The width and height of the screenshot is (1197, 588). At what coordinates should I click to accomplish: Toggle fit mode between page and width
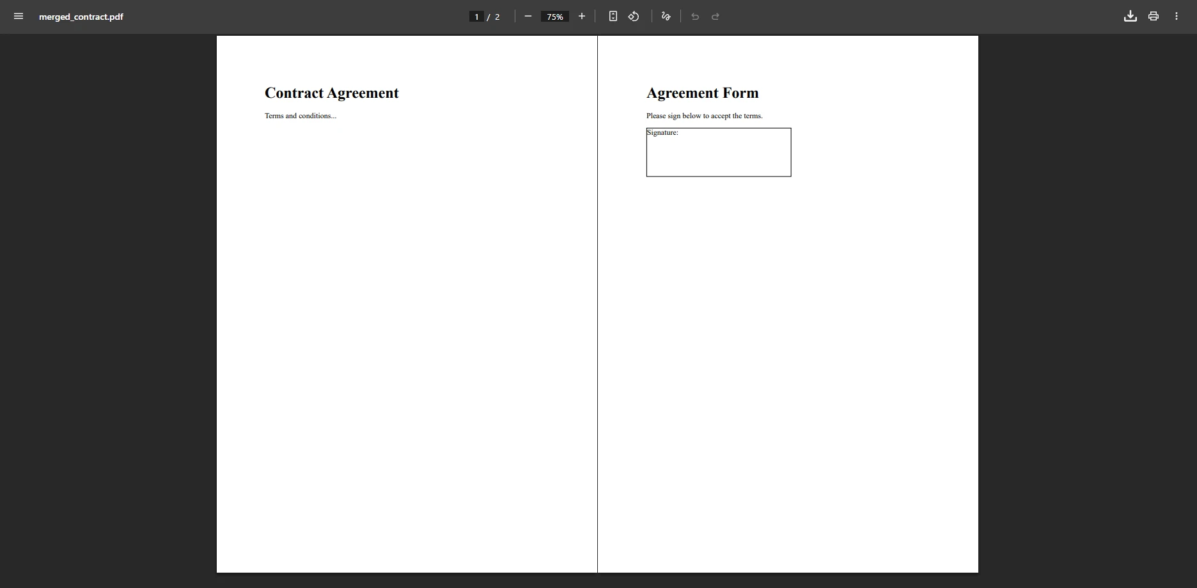tap(613, 16)
